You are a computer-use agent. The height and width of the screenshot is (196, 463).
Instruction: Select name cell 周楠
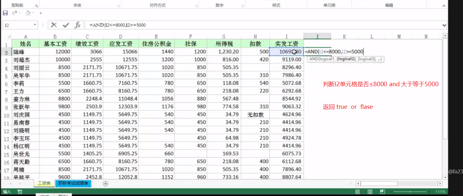(26, 169)
